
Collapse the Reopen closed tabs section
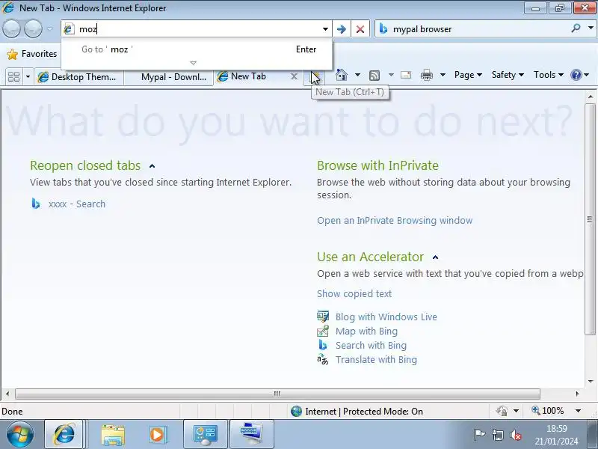(x=152, y=165)
